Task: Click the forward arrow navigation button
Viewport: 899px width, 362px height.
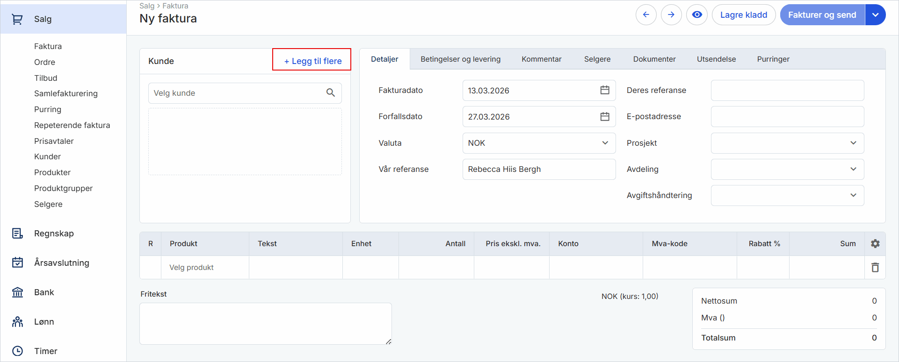Action: 671,15
